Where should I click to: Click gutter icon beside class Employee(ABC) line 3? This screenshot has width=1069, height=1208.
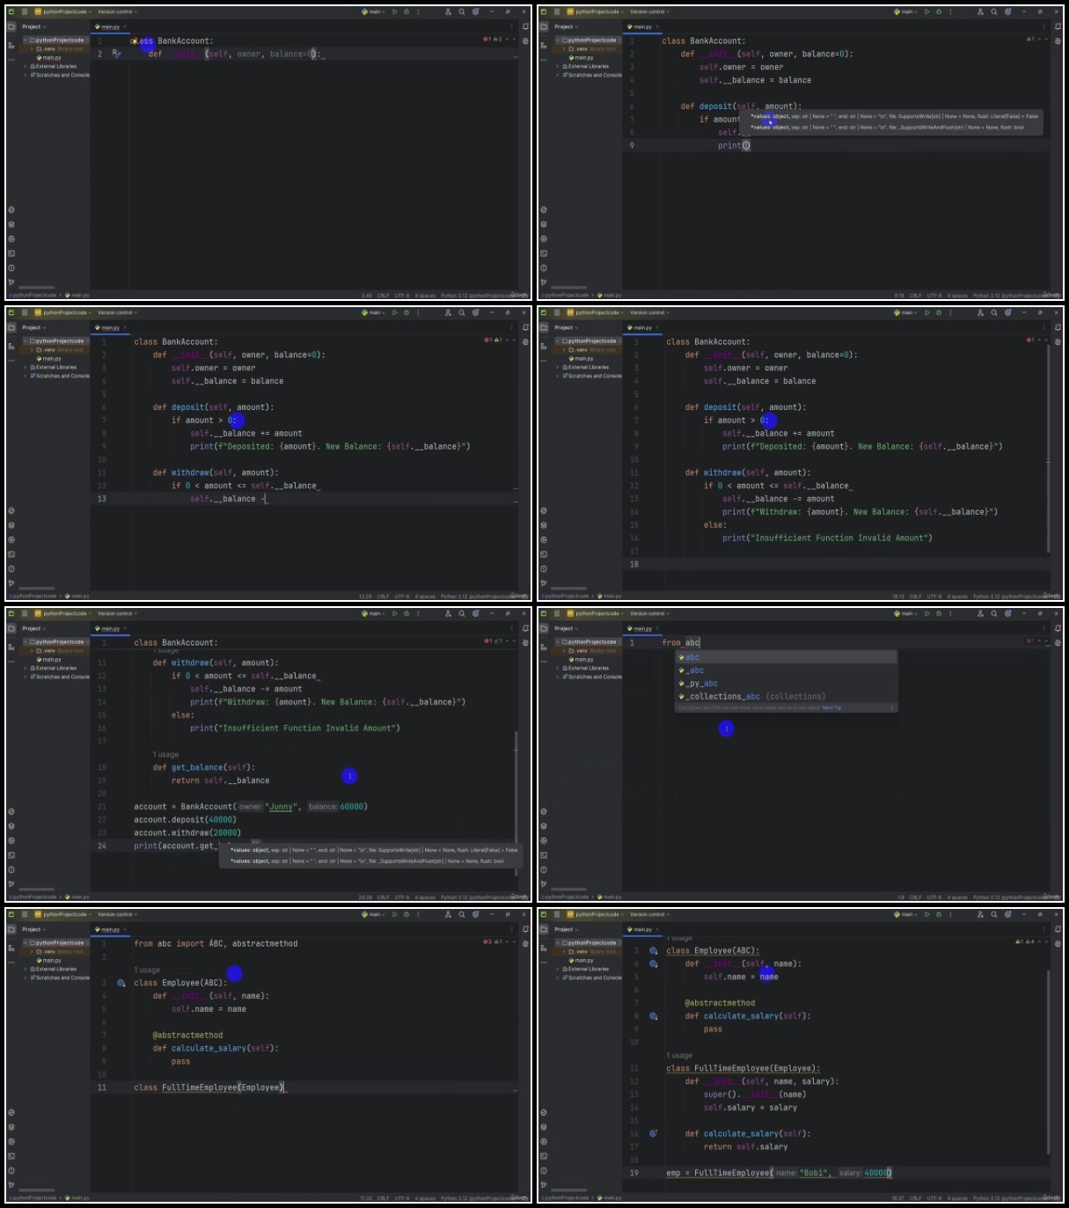click(121, 983)
